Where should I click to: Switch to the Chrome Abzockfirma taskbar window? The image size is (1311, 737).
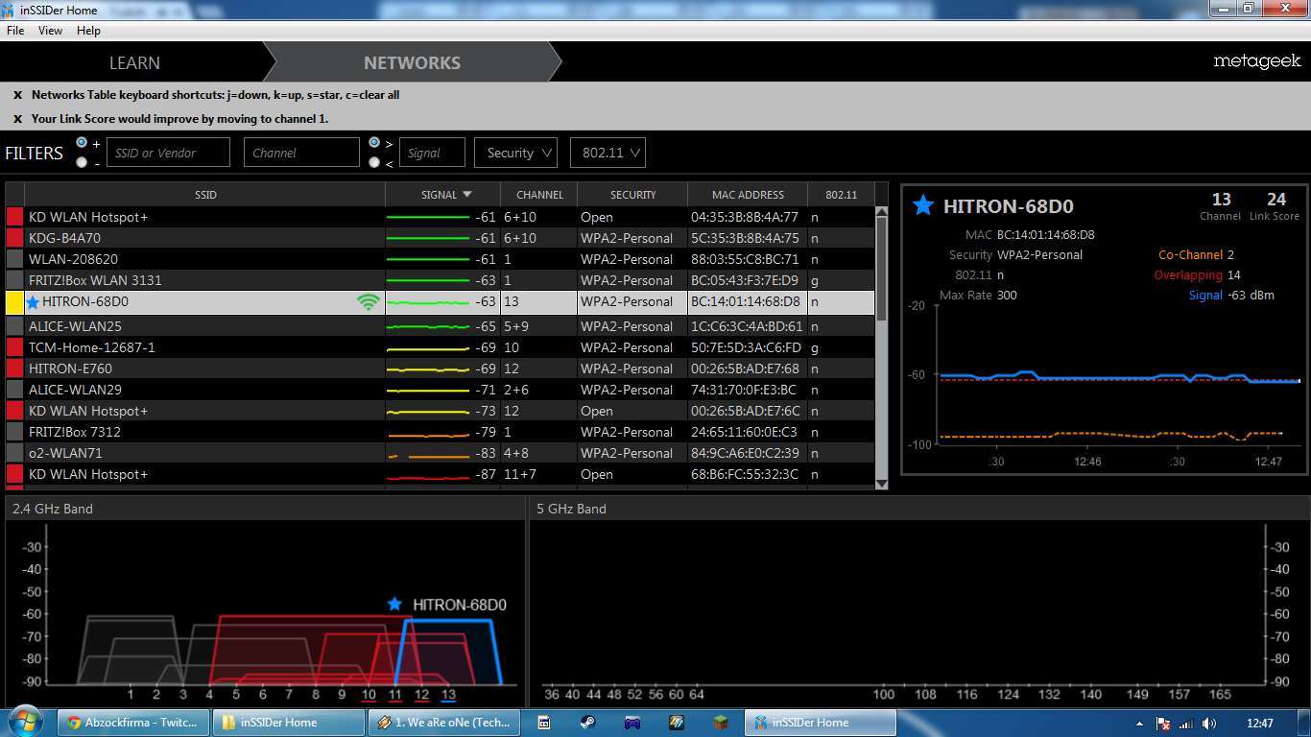pyautogui.click(x=131, y=723)
